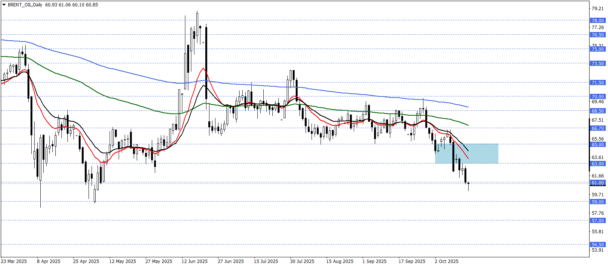Select the 78.00 price level label
Screen dimensions: 608x266
click(597, 21)
